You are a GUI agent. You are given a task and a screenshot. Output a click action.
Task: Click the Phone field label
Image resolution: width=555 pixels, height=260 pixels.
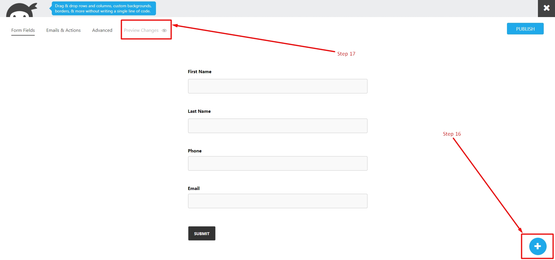coord(195,151)
